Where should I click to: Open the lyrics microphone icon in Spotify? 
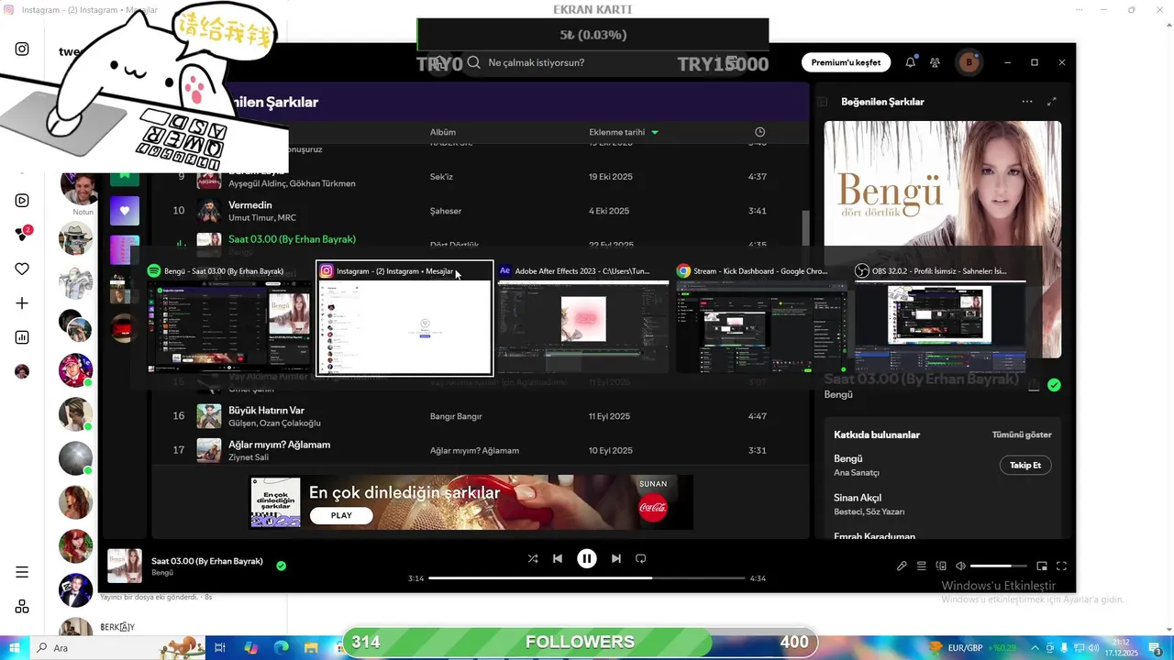pos(902,566)
